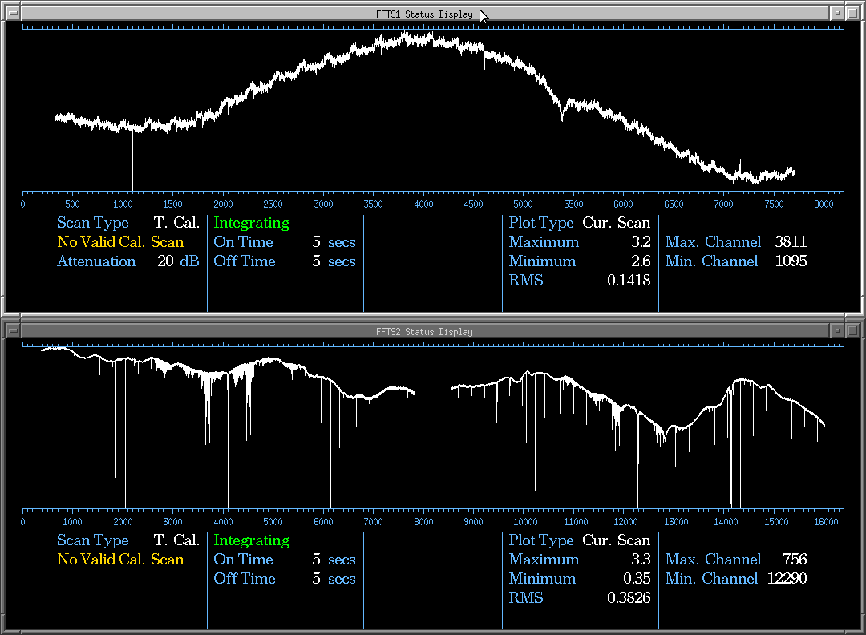Click the FFTS2 Off Time 5 secs value

click(334, 579)
